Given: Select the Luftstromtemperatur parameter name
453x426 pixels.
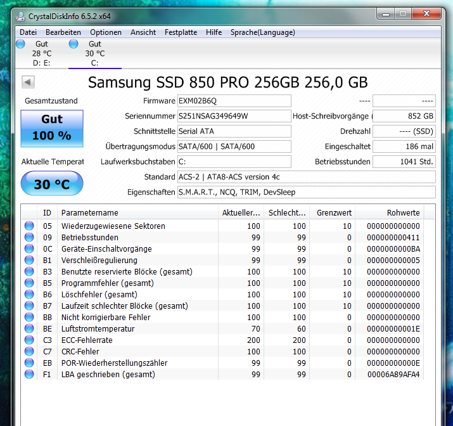Looking at the screenshot, I should [98, 329].
